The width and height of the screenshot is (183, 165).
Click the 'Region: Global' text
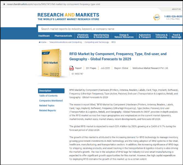(121, 68)
